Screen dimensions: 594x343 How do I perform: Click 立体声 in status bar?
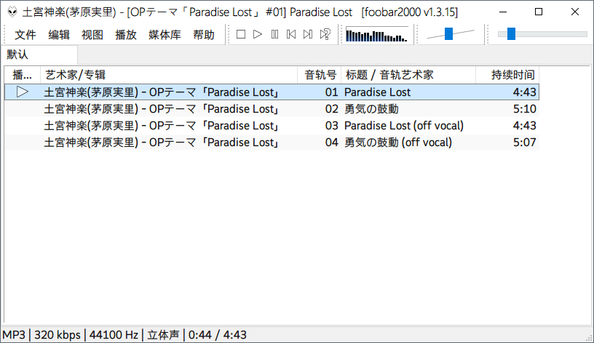coord(163,335)
